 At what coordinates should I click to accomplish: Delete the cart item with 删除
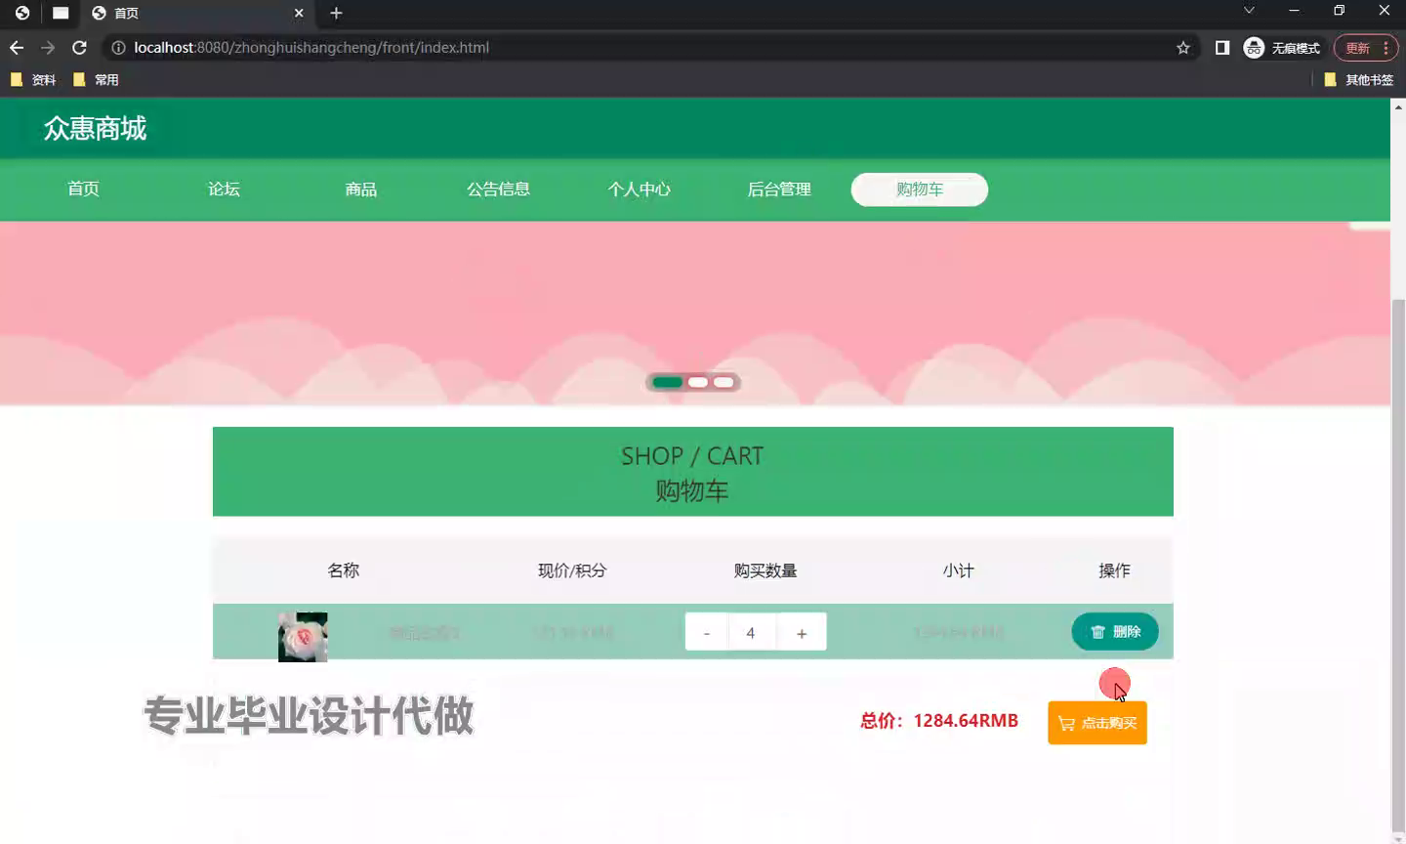click(x=1115, y=632)
